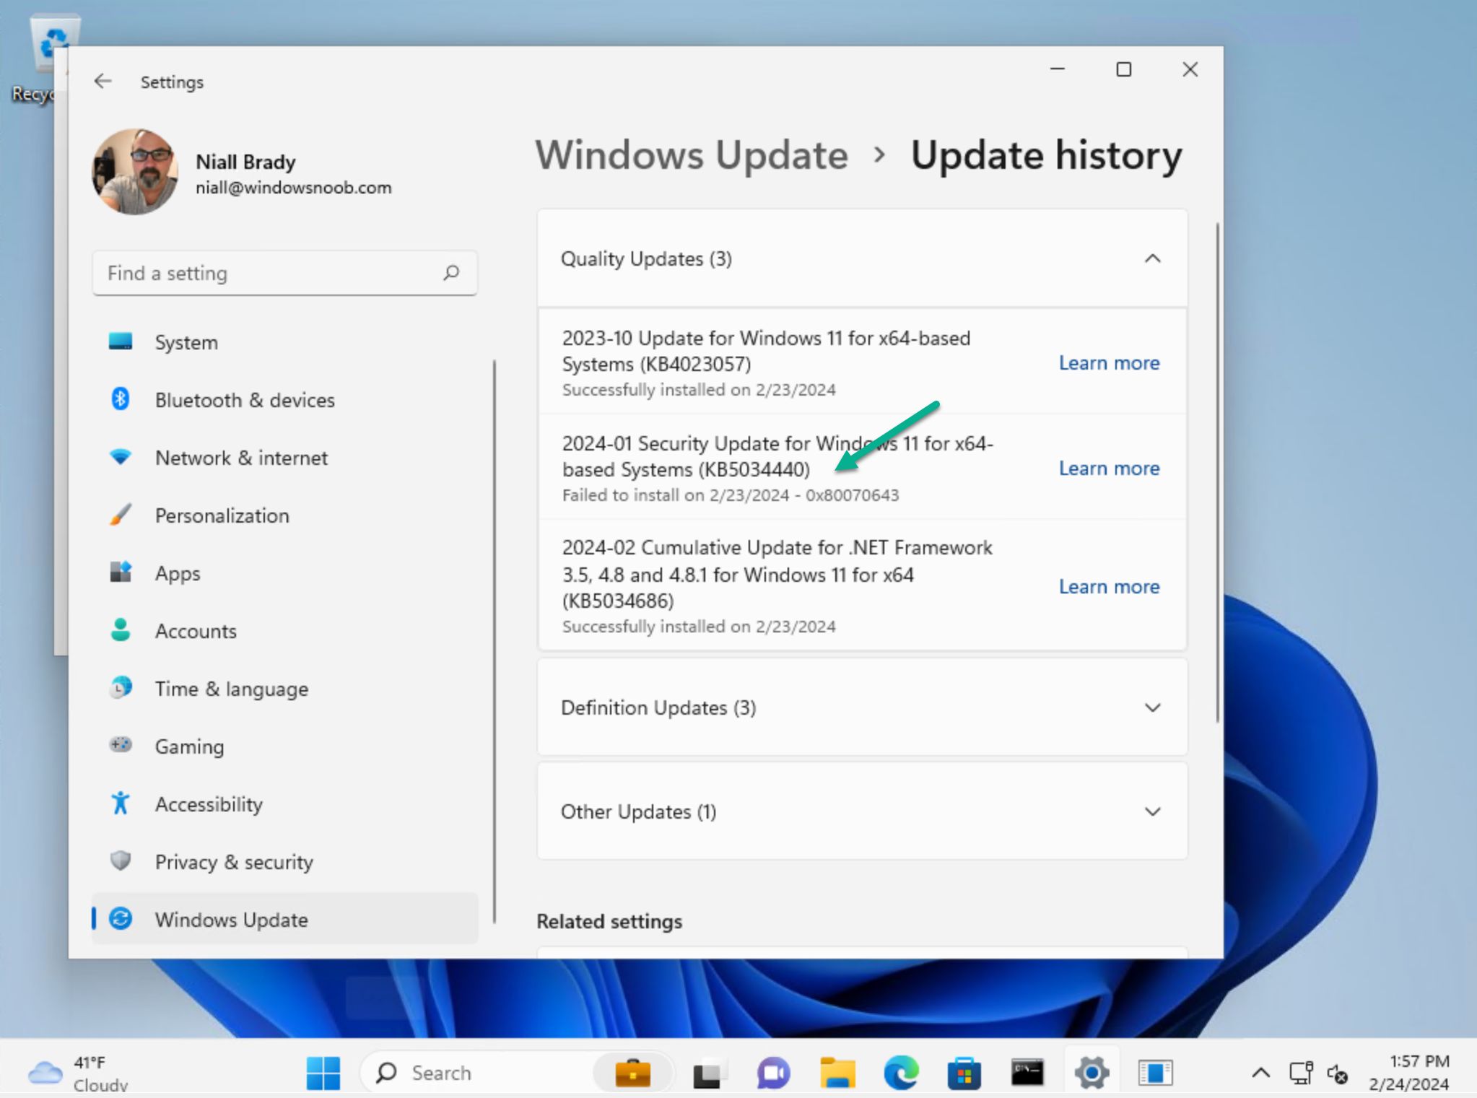Image resolution: width=1477 pixels, height=1098 pixels.
Task: Click the network status tray icon
Action: [1301, 1073]
